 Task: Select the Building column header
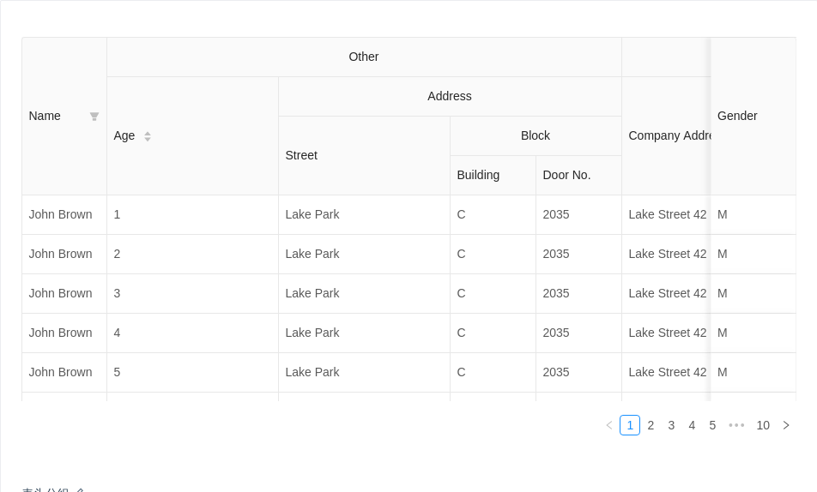coord(478,175)
